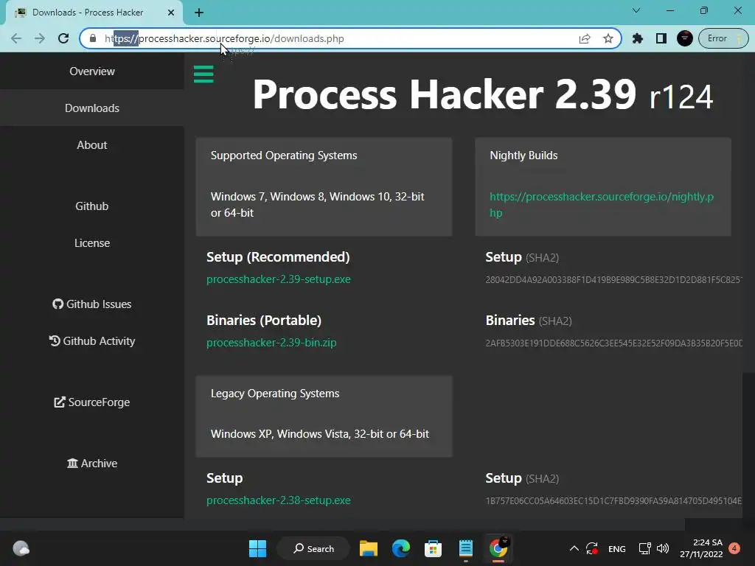Show hidden system tray icons
Image resolution: width=755 pixels, height=566 pixels.
pyautogui.click(x=574, y=548)
